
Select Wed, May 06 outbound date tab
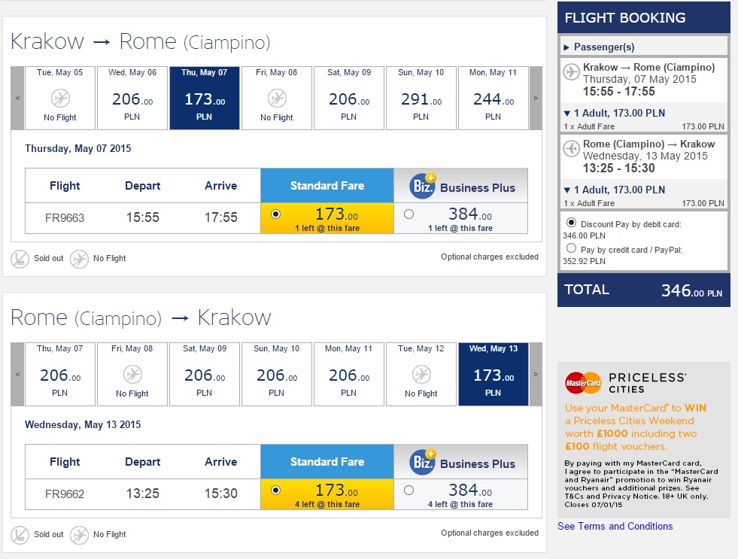pos(132,99)
